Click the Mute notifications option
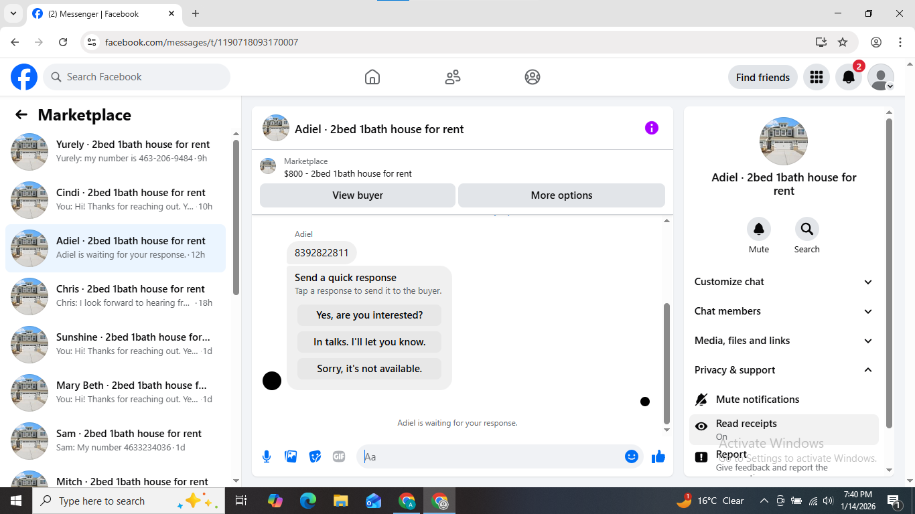915x514 pixels. coord(784,400)
